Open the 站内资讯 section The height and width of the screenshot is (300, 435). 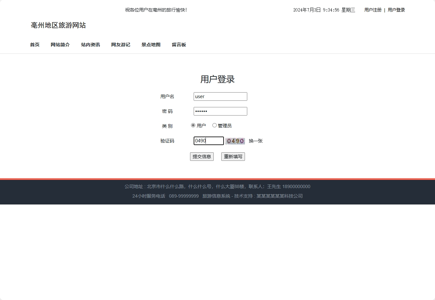[90, 45]
